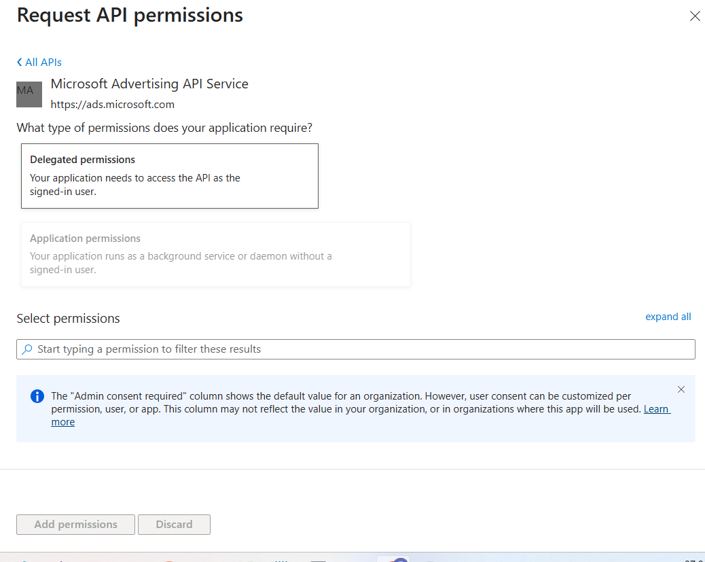The width and height of the screenshot is (705, 562).
Task: Click the Request API permissions heading
Action: tap(130, 16)
